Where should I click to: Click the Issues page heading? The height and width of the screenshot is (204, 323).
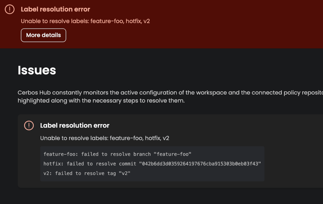pos(37,70)
